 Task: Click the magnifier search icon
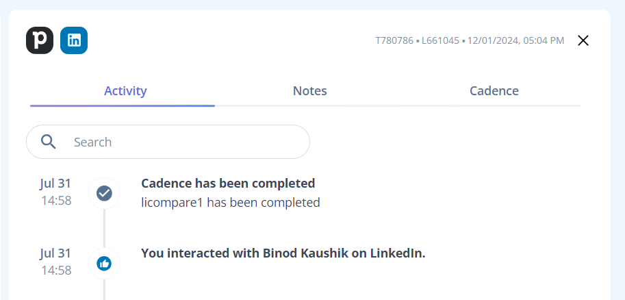click(x=48, y=142)
